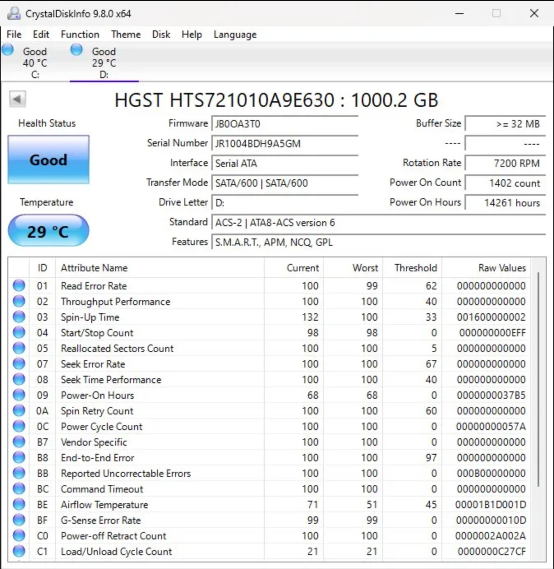The width and height of the screenshot is (554, 569).
Task: Select raw value 000B00000000
Action: click(491, 473)
